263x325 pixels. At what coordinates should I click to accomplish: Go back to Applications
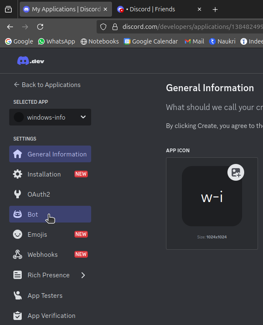click(47, 85)
